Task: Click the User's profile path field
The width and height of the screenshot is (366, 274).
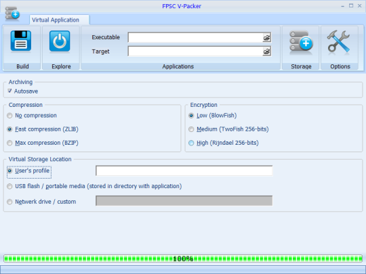Action: click(184, 170)
